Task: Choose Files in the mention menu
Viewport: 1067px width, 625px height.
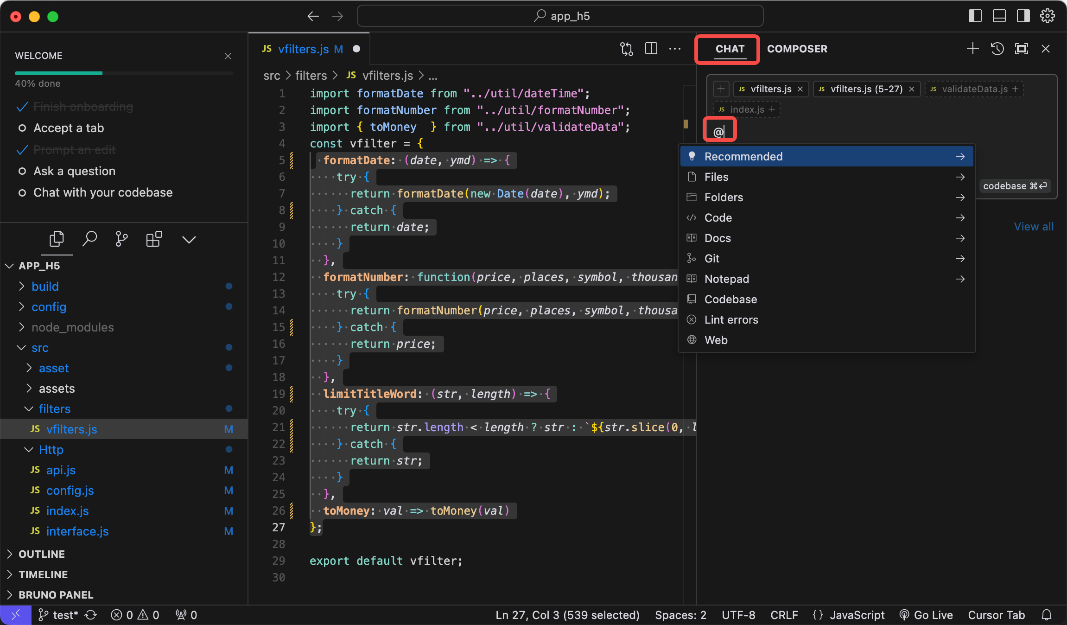Action: 826,177
